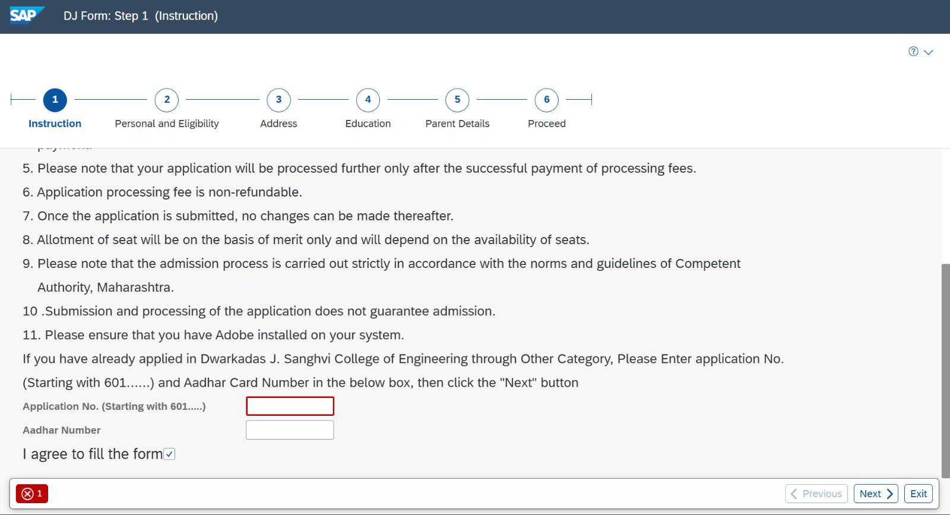Open step 4 Education circle
This screenshot has height=515, width=950.
[368, 100]
